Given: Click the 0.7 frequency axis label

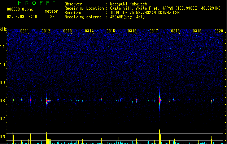Looking at the screenshot, I should point(3,119).
